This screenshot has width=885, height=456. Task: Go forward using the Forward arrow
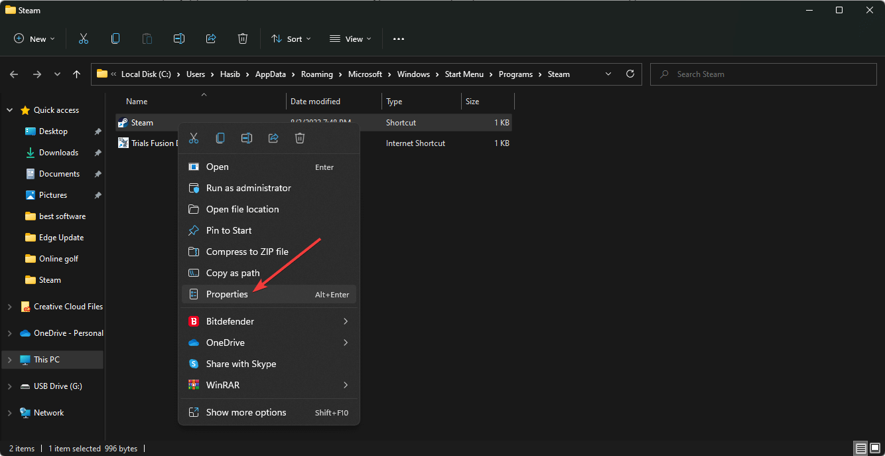37,74
